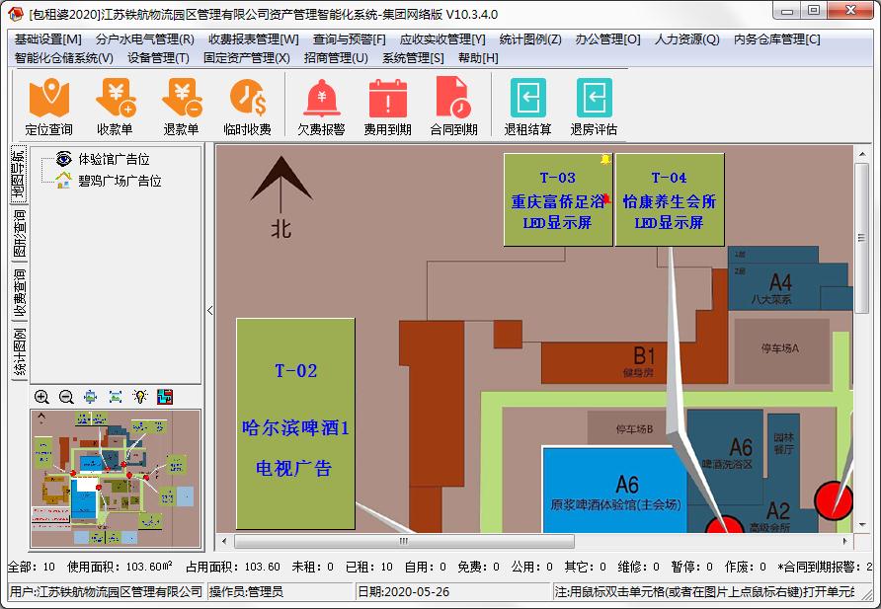
Task: Click the 收款单 receipt icon
Action: click(115, 108)
